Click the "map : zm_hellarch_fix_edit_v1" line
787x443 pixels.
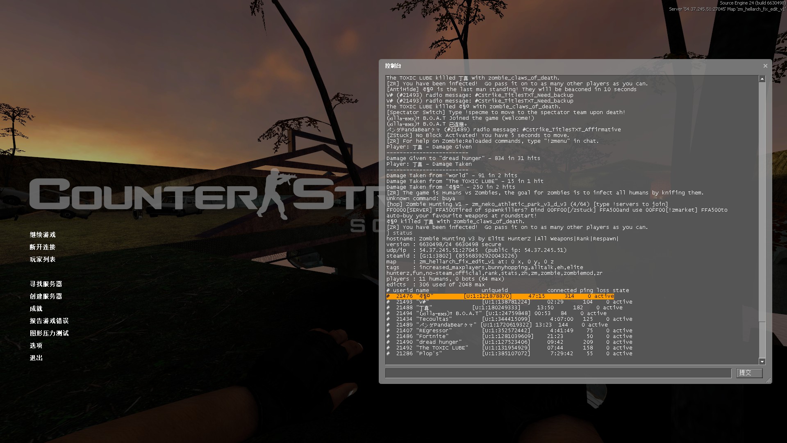[x=470, y=262]
